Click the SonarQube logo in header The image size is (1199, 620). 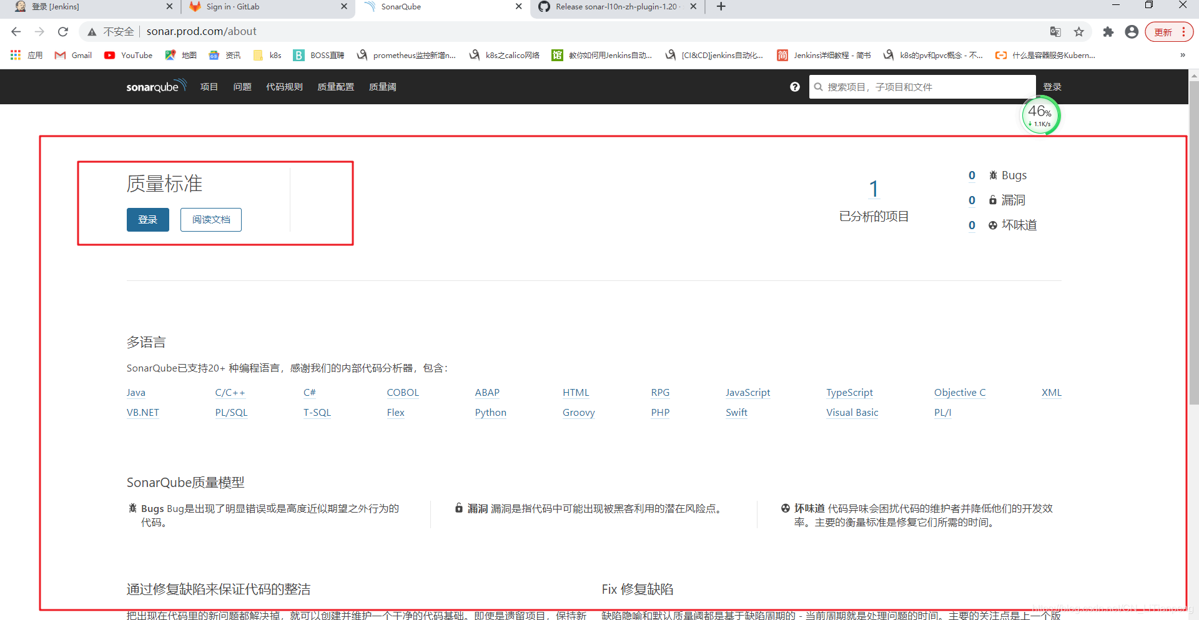[x=156, y=86]
